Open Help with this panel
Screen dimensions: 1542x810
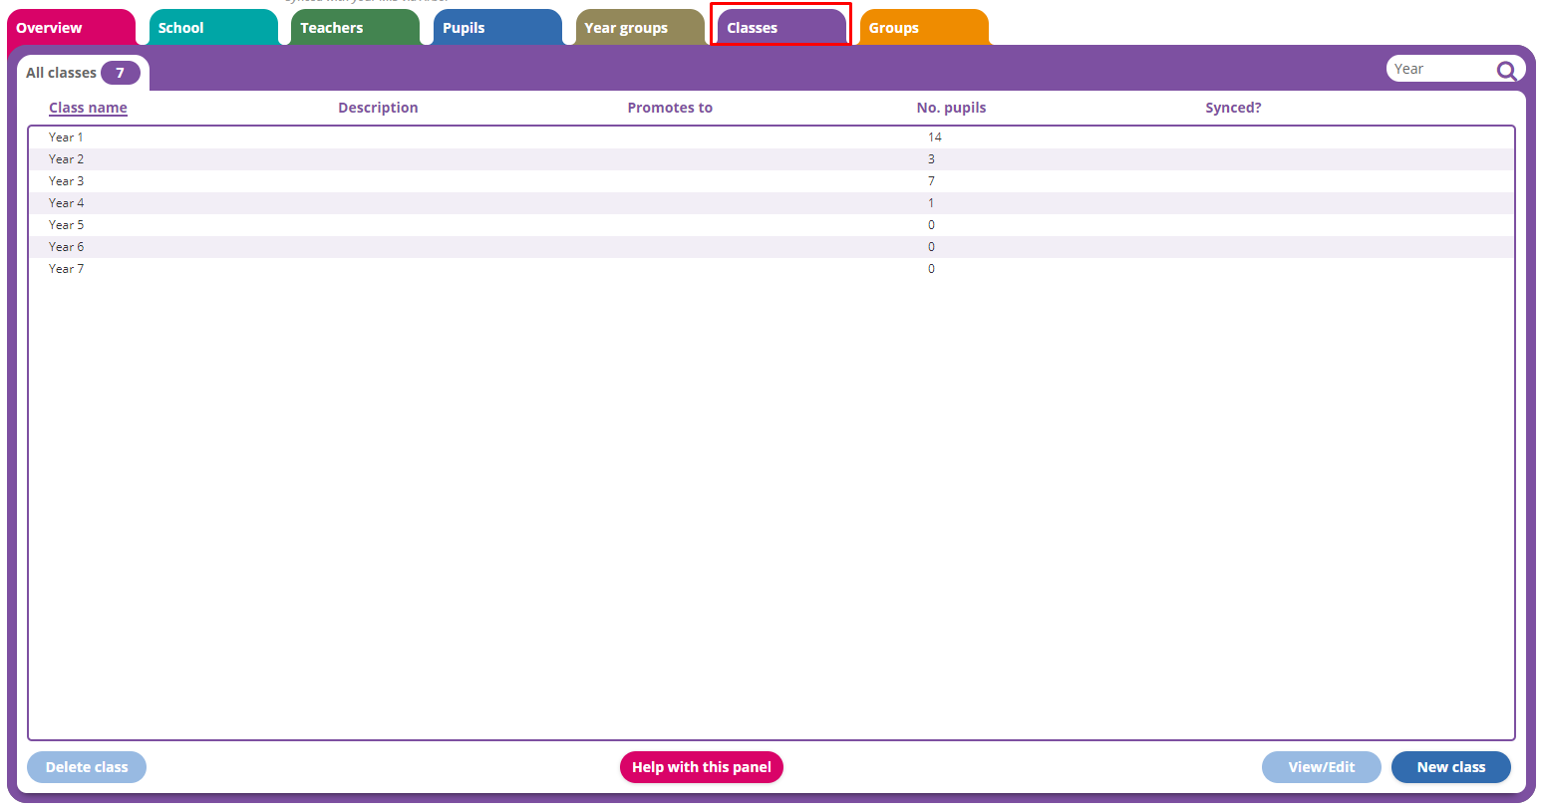tap(702, 767)
